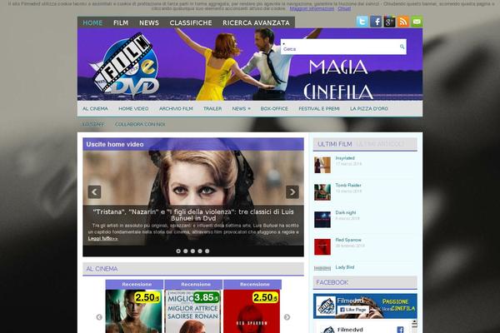This screenshot has width=500, height=333.
Task: Show previous slide in home video slider
Action: pyautogui.click(x=94, y=191)
